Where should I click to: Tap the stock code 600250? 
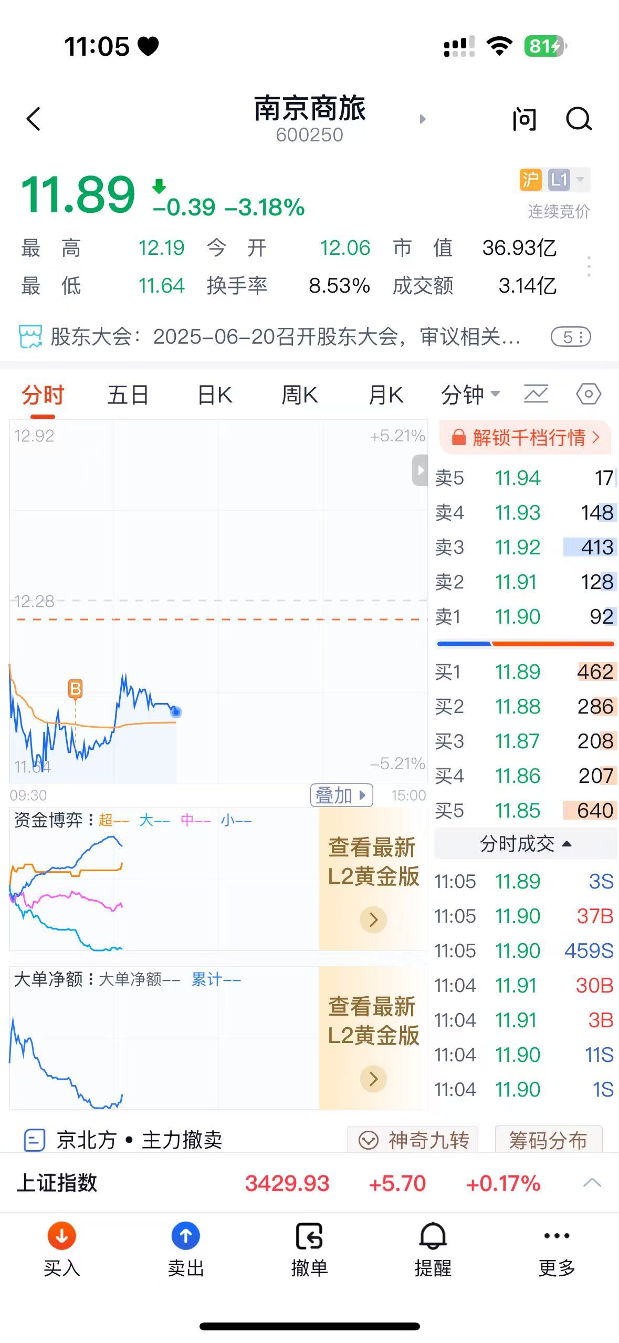(309, 135)
